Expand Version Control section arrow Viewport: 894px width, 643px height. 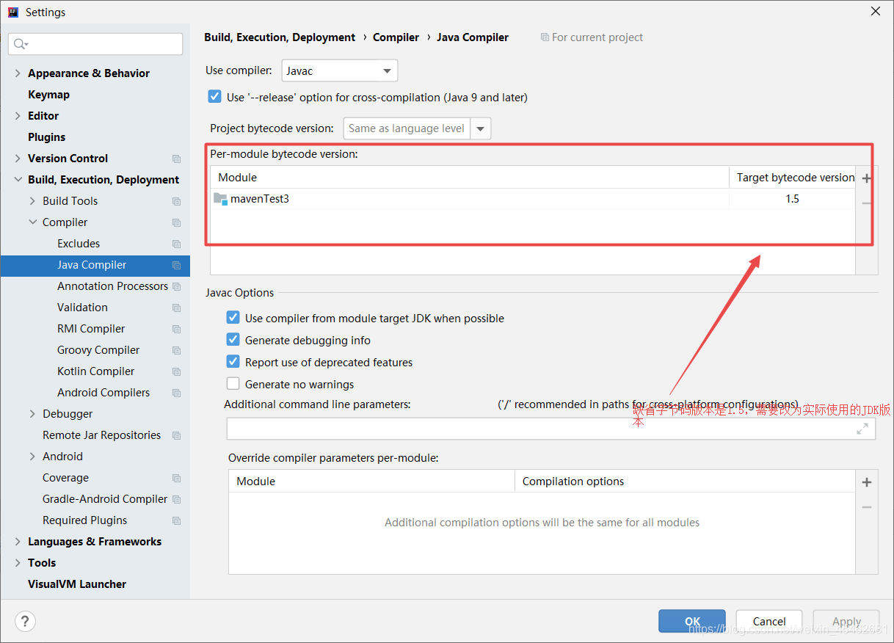coord(18,159)
